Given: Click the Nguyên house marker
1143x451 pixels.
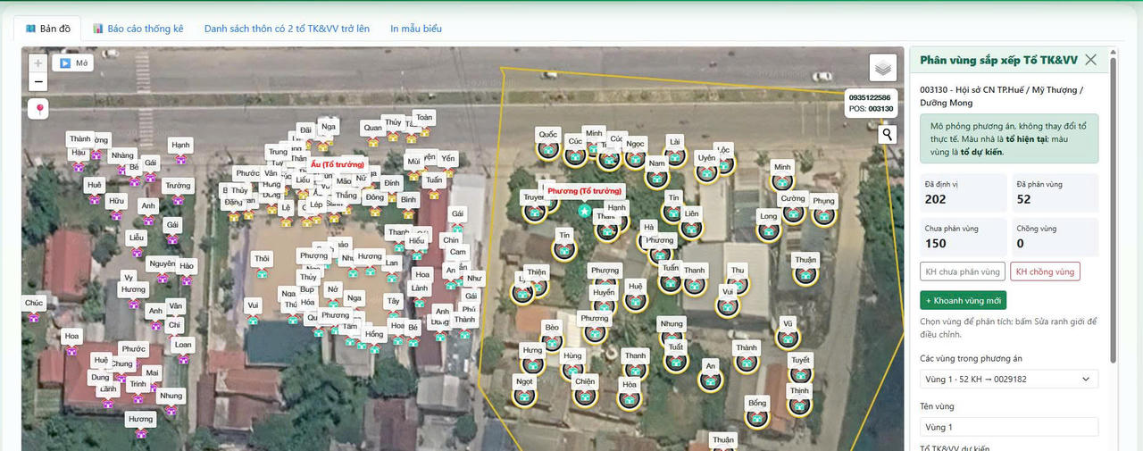Looking at the screenshot, I should (163, 278).
